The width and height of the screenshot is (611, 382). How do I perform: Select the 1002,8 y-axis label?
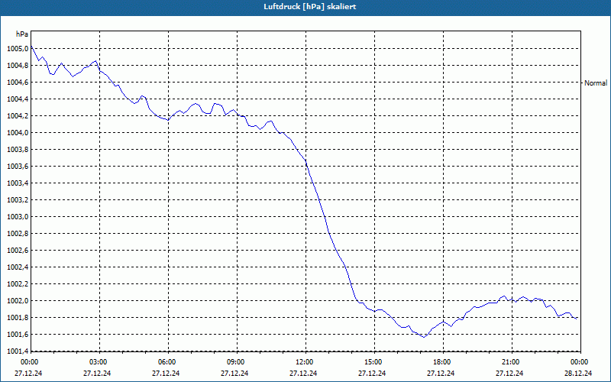pos(18,234)
